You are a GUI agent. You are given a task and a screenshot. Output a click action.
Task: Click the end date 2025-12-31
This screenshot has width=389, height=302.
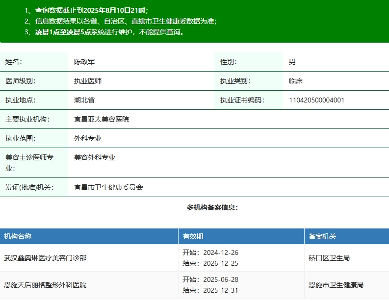[217, 290]
